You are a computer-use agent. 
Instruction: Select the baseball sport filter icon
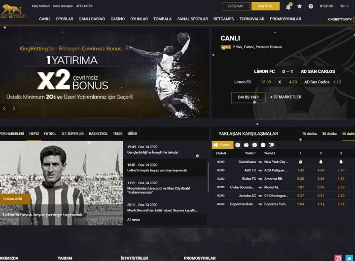[263, 145]
